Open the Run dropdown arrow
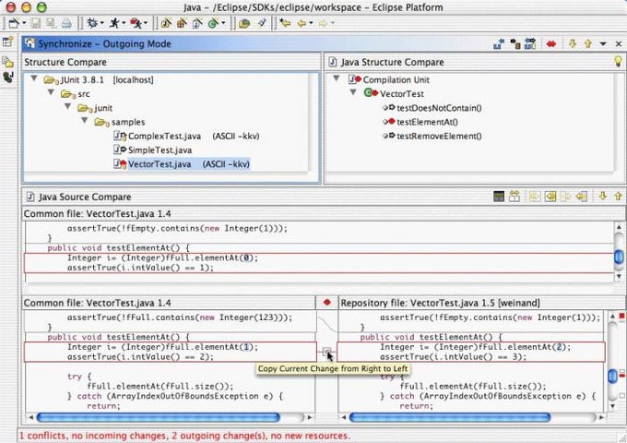 coord(124,23)
